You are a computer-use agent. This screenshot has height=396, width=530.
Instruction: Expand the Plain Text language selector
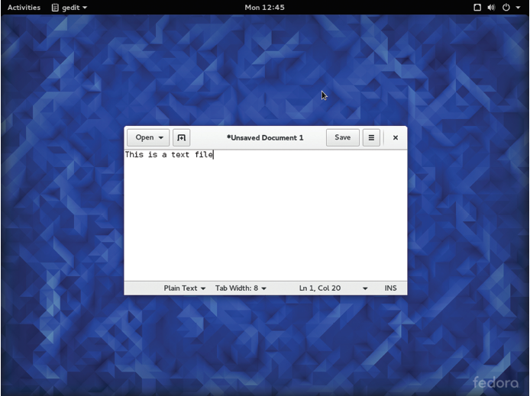click(185, 288)
